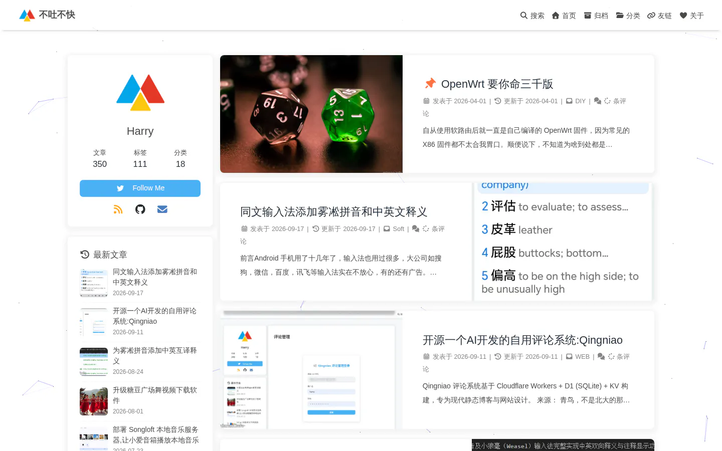722x451 pixels.
Task: Click the excerpt starting Qingniao 评论系统基于 Cloudflare
Action: [526, 393]
